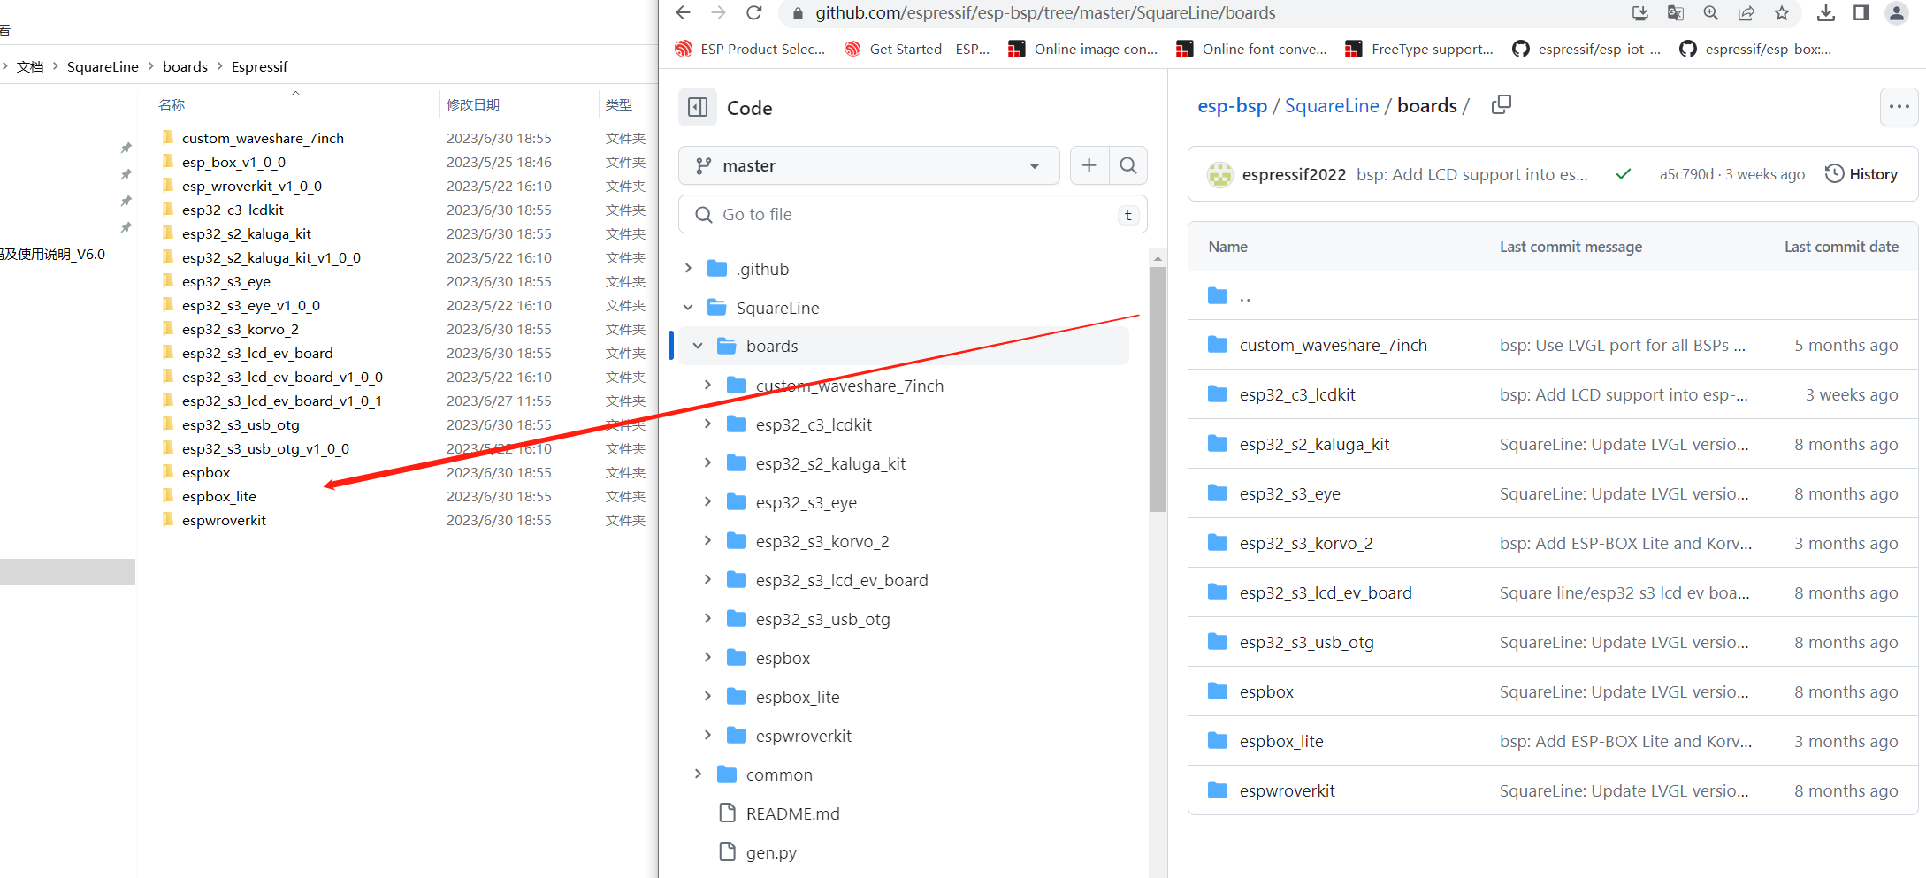Open History of commits

(x=1861, y=174)
